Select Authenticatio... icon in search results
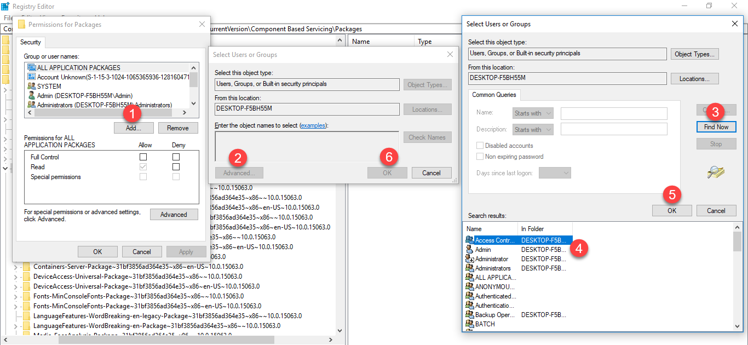The height and width of the screenshot is (345, 748). tap(469, 305)
